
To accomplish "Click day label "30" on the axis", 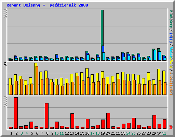I will pos(159,133).
